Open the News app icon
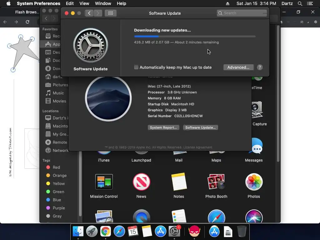This screenshot has width=320, height=240. click(x=141, y=182)
